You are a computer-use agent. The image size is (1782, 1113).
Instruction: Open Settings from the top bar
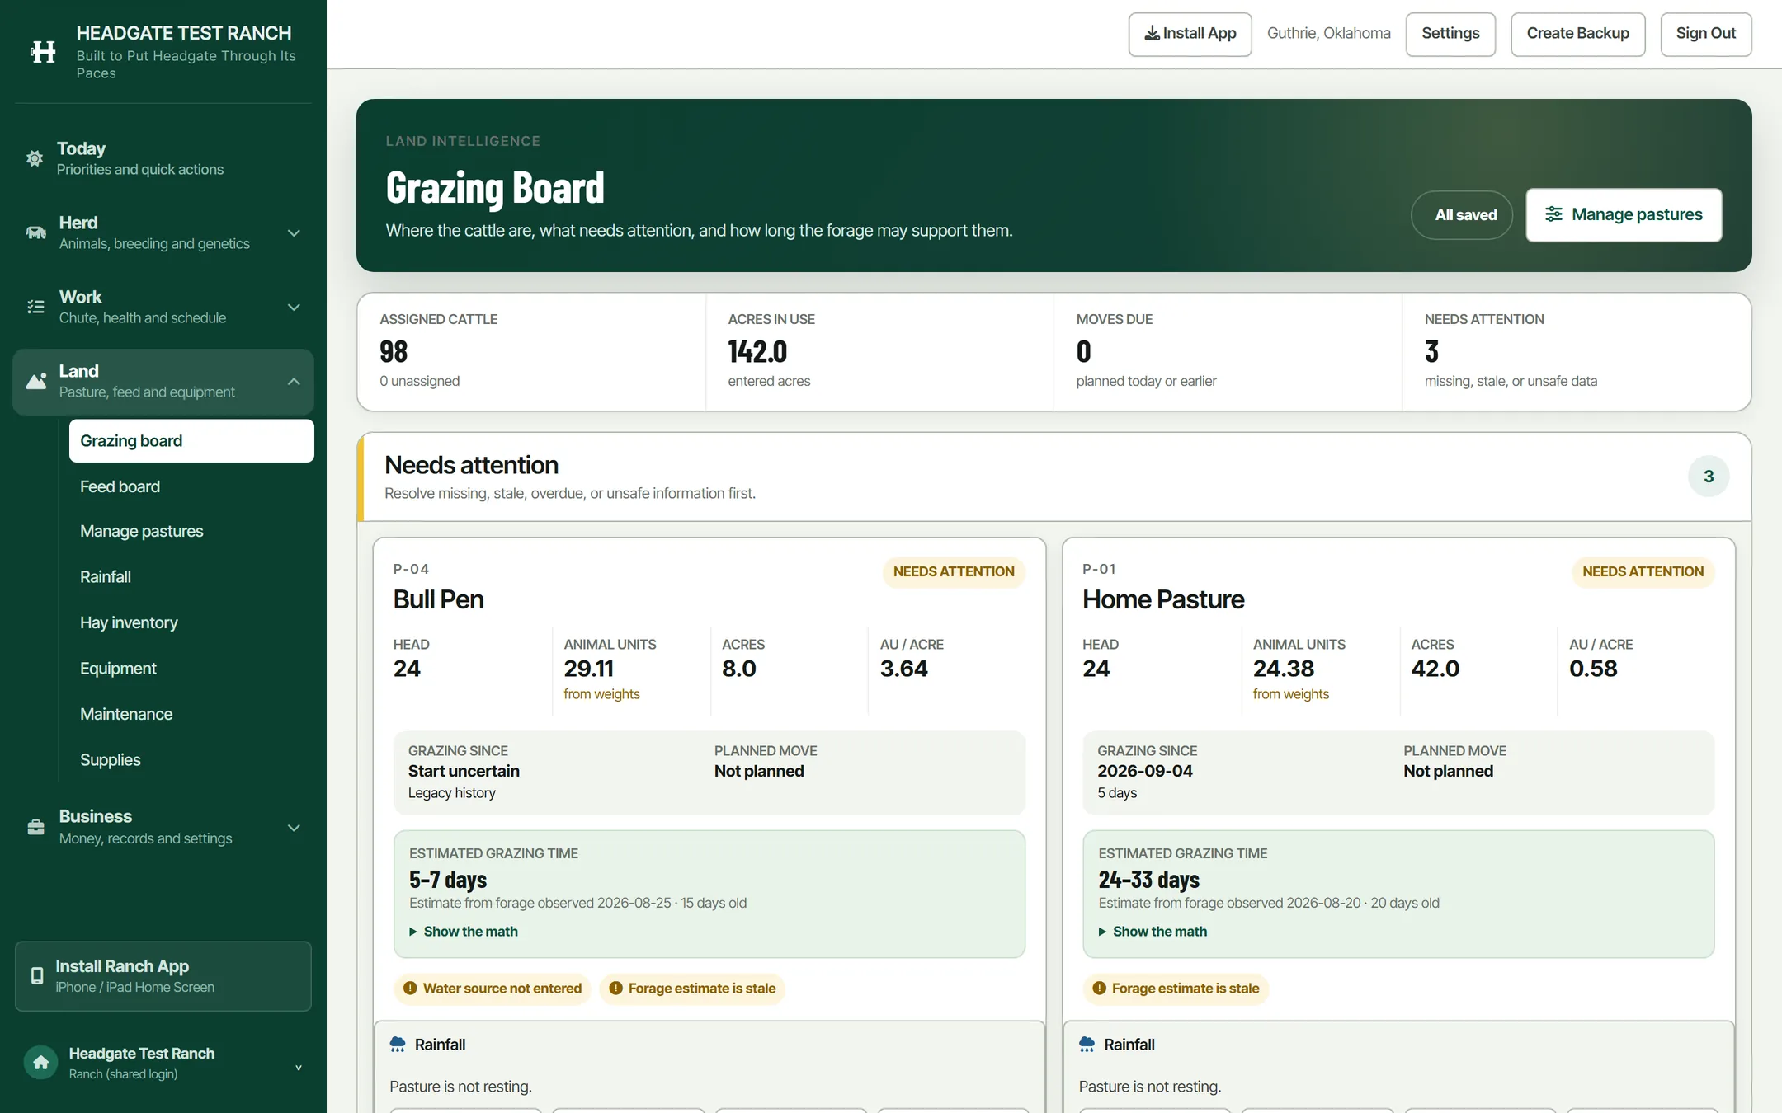[x=1450, y=34]
